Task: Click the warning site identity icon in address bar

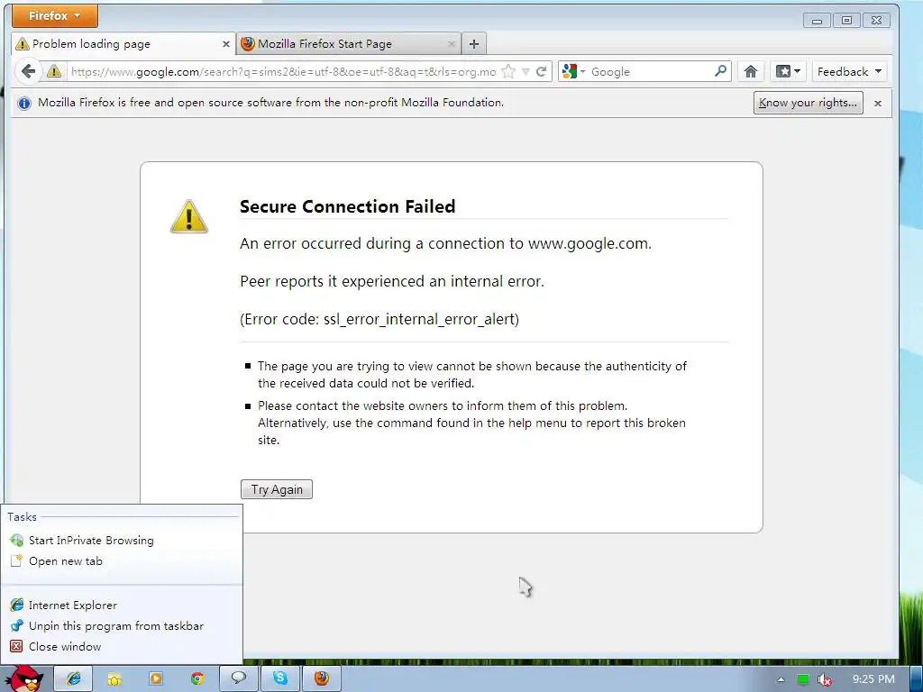Action: click(54, 72)
